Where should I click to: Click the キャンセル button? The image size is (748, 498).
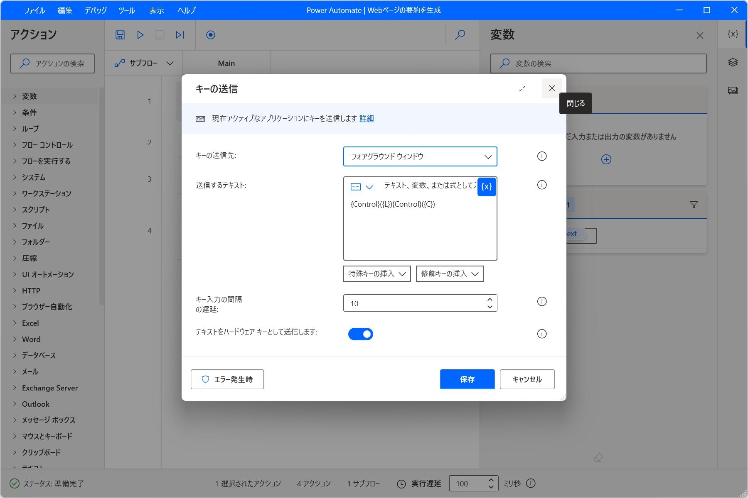click(x=527, y=379)
